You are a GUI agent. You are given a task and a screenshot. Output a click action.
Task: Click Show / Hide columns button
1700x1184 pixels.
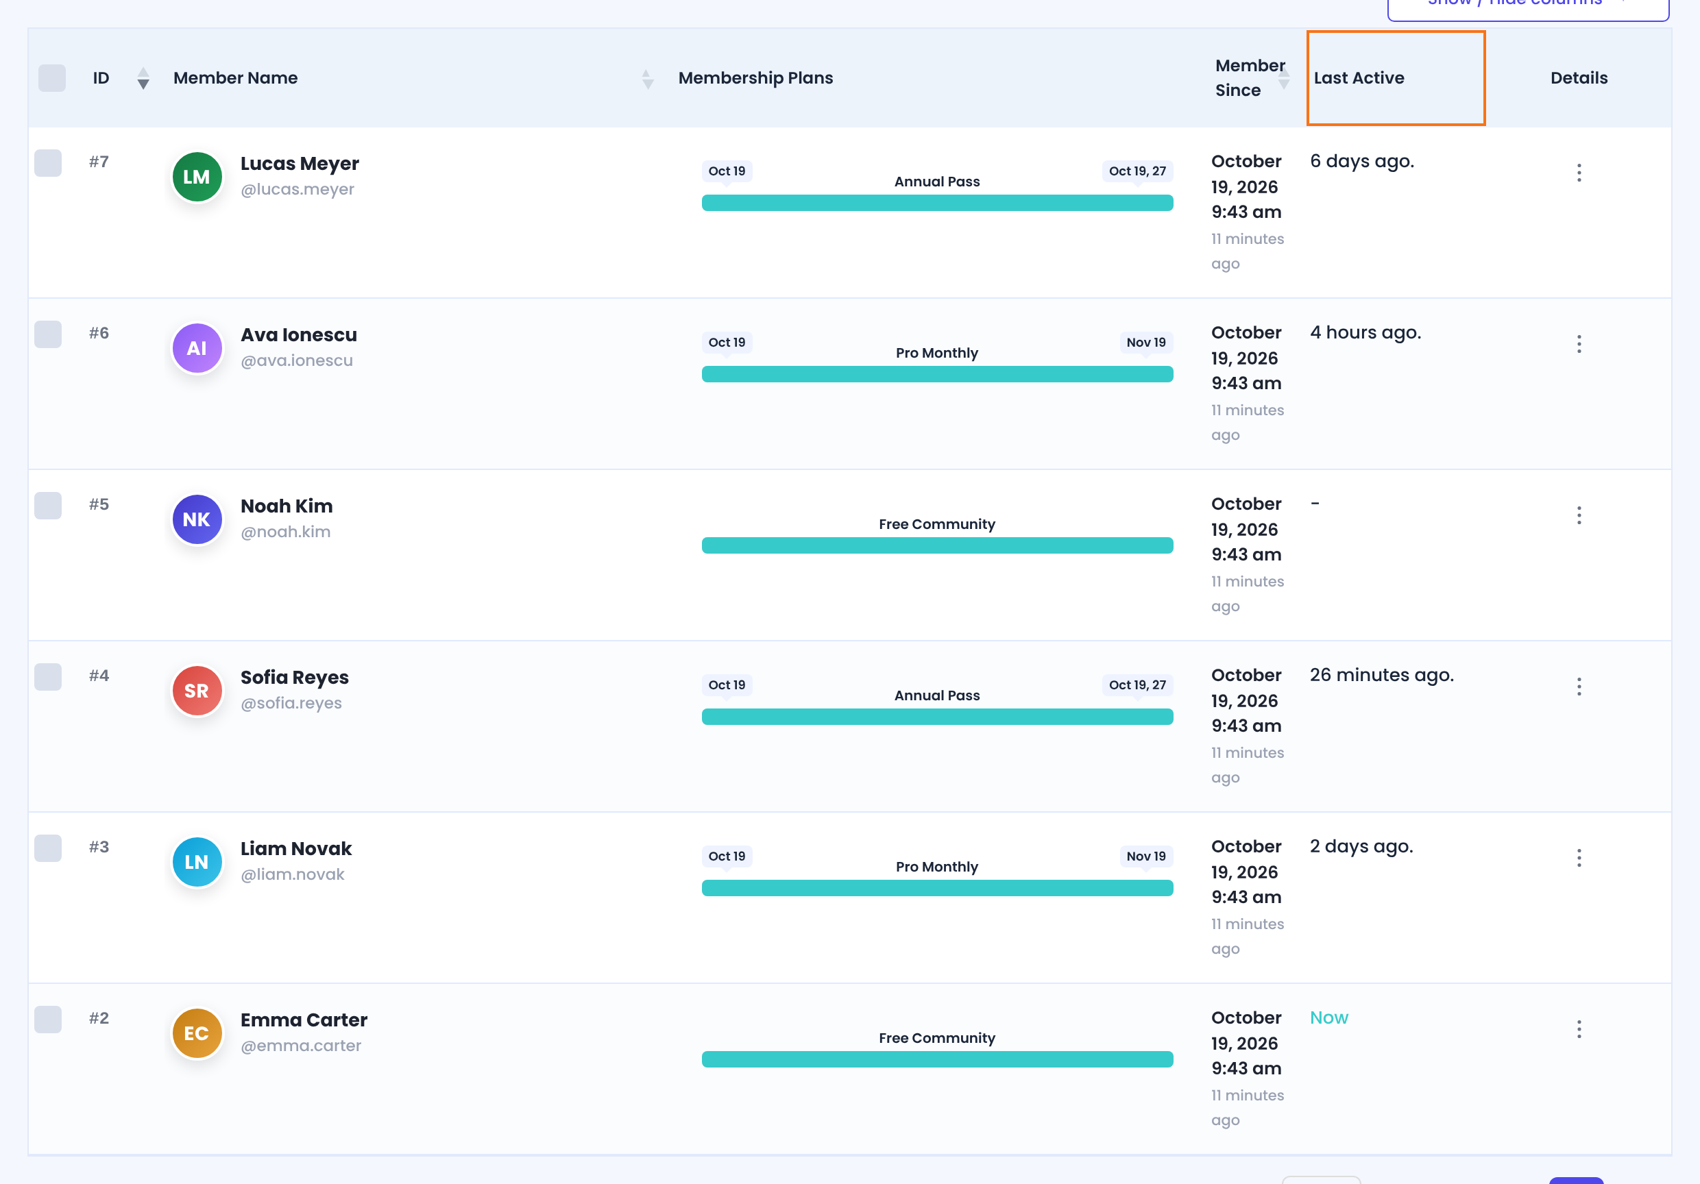pos(1527,6)
